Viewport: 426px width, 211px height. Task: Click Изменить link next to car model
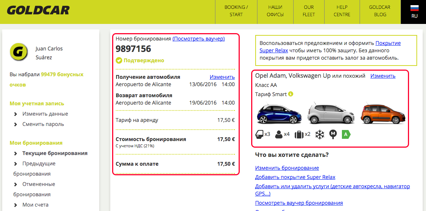(383, 76)
